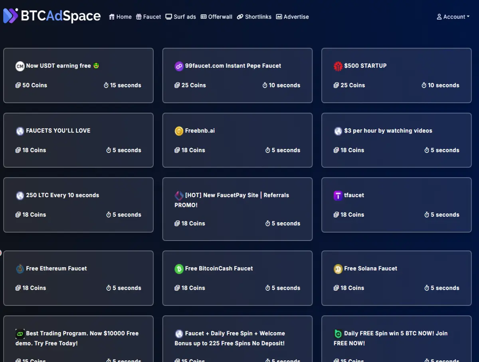This screenshot has height=362, width=479.
Task: Click 25 Coins on $500 STARTUP ad
Action: [349, 85]
